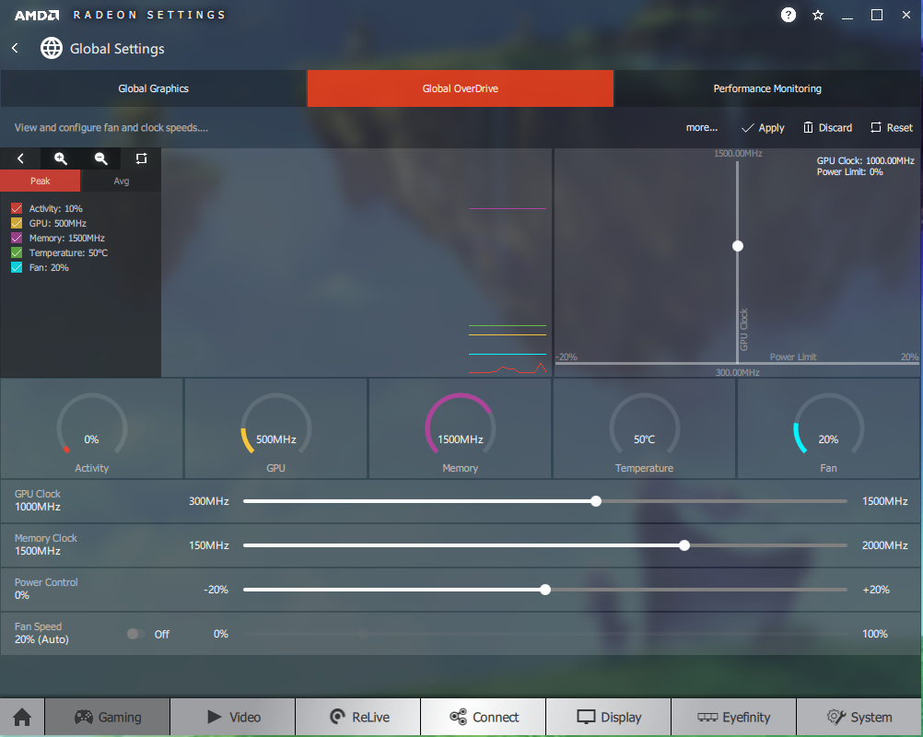This screenshot has height=737, width=923.
Task: Click the Power Control 0% value
Action: click(22, 595)
